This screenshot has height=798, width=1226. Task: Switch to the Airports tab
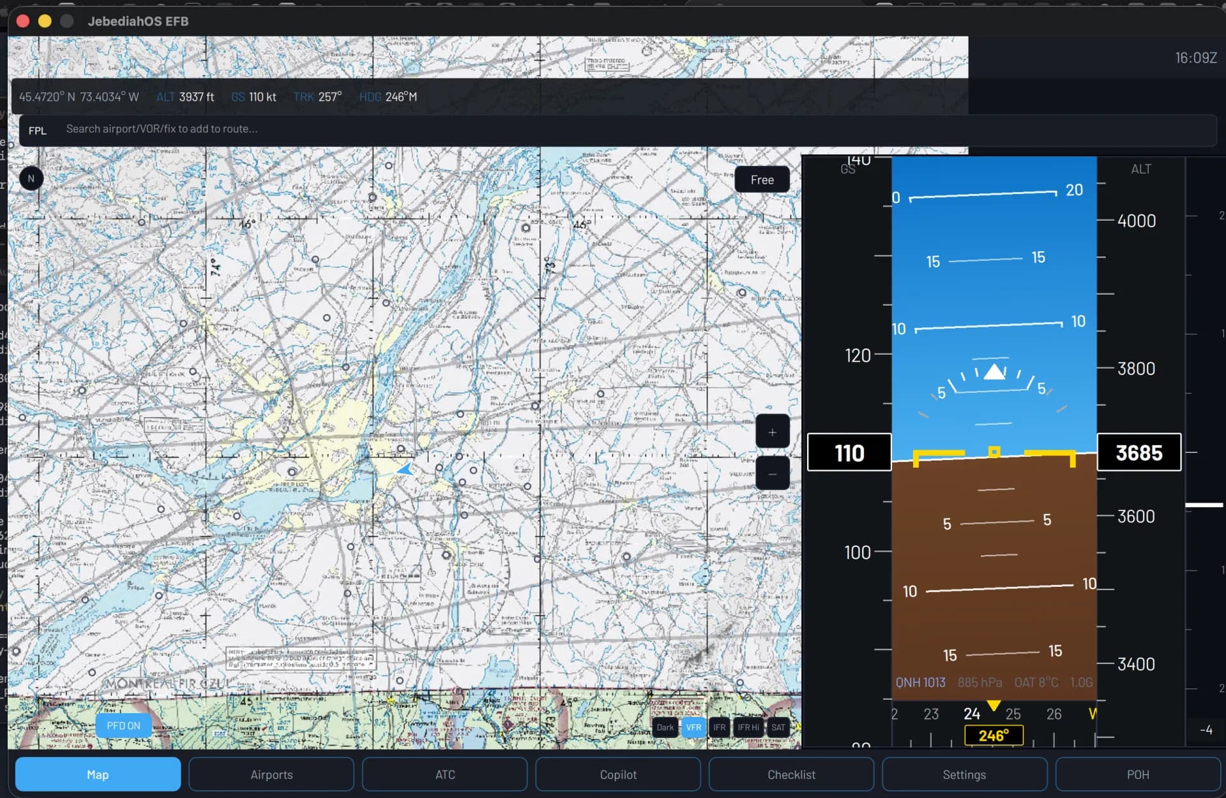pos(271,774)
